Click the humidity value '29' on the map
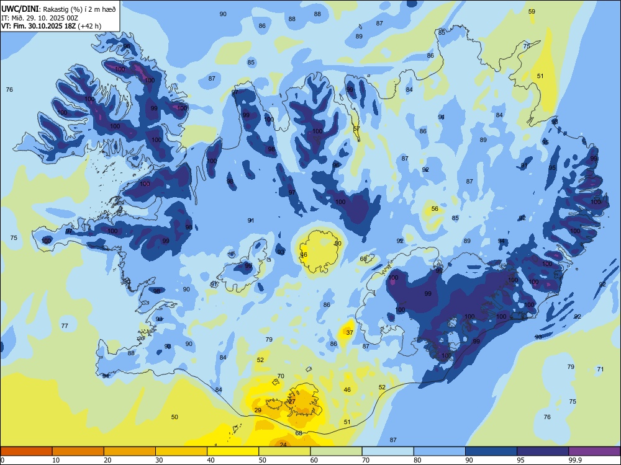The image size is (621, 465). coord(258,410)
